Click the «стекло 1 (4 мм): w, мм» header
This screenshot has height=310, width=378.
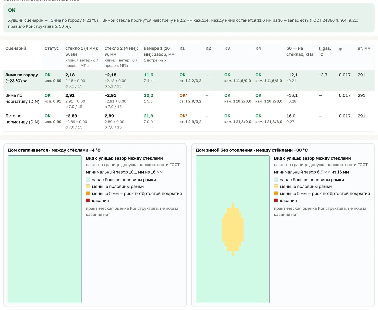tap(82, 51)
